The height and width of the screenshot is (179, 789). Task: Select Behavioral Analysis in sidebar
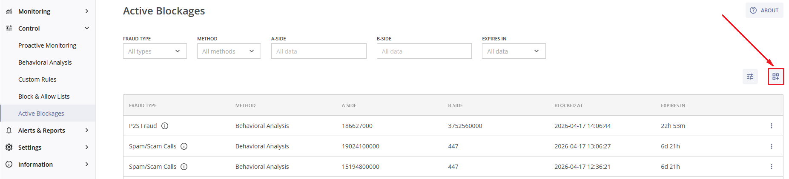pos(45,63)
